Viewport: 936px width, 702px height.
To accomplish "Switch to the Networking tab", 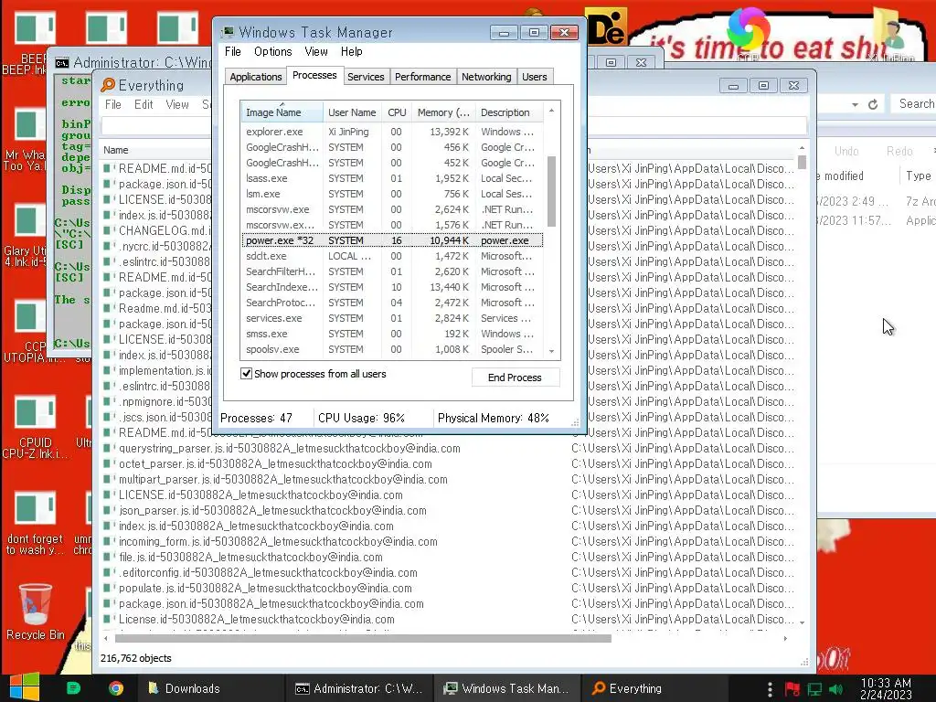I will click(x=486, y=77).
